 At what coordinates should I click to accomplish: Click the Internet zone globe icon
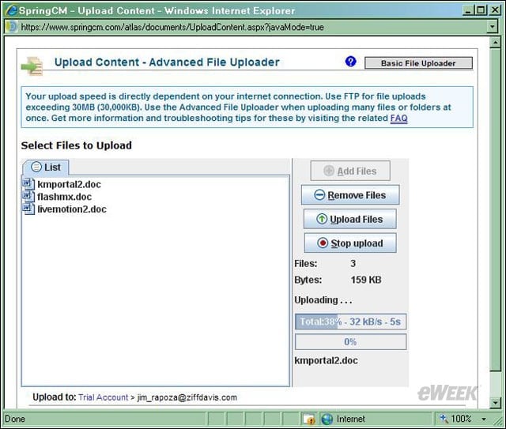pos(327,419)
